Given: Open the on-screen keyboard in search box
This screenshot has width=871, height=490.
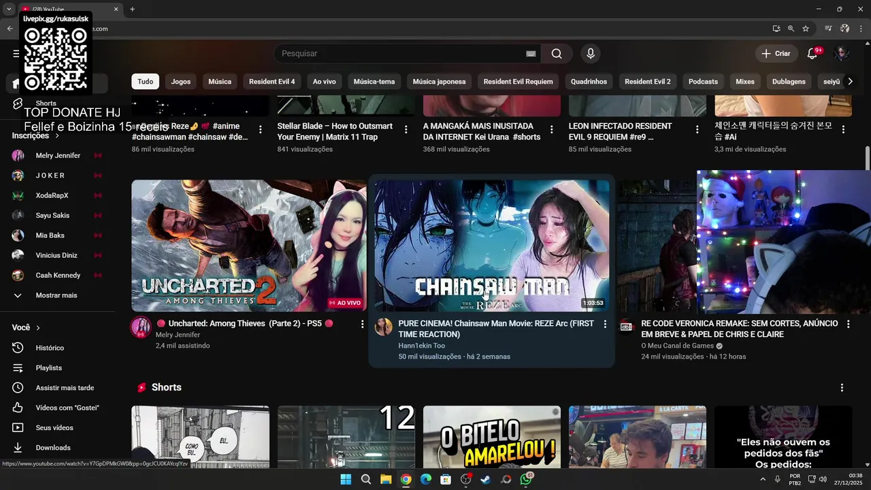Looking at the screenshot, I should point(531,54).
